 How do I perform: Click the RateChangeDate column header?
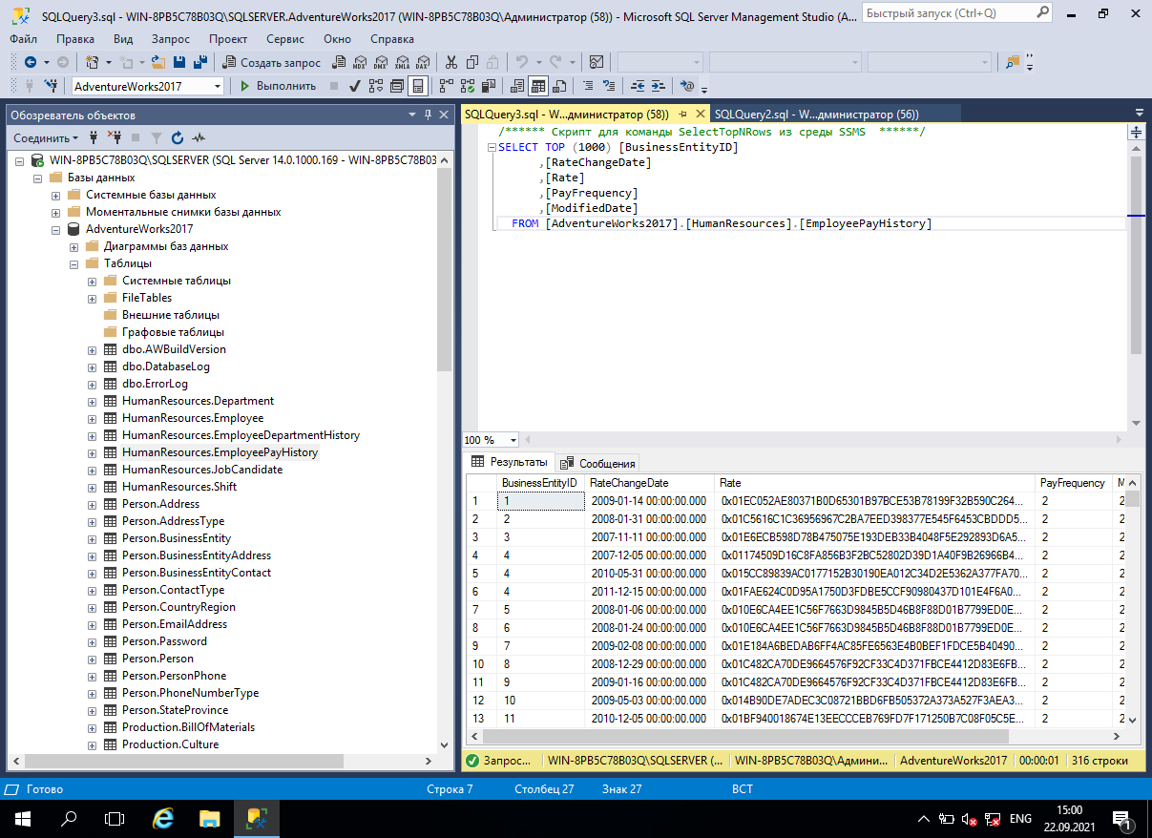(x=649, y=483)
